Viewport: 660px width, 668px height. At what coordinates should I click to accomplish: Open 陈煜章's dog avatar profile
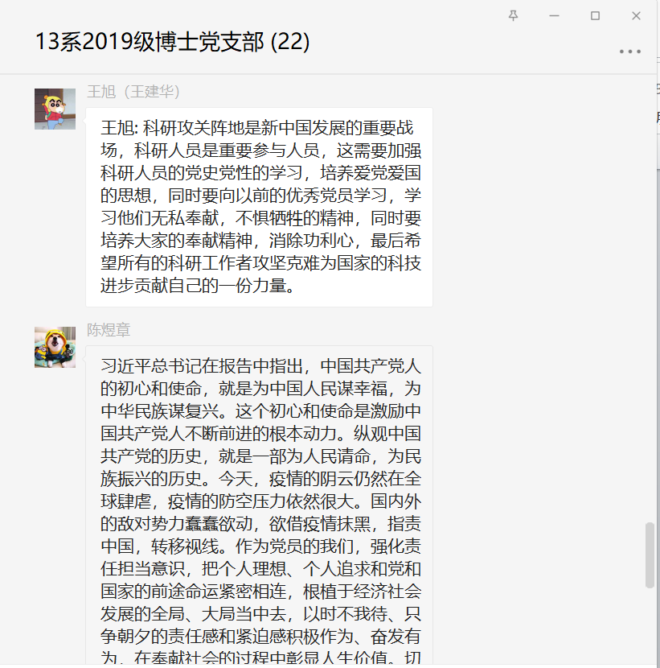[55, 347]
